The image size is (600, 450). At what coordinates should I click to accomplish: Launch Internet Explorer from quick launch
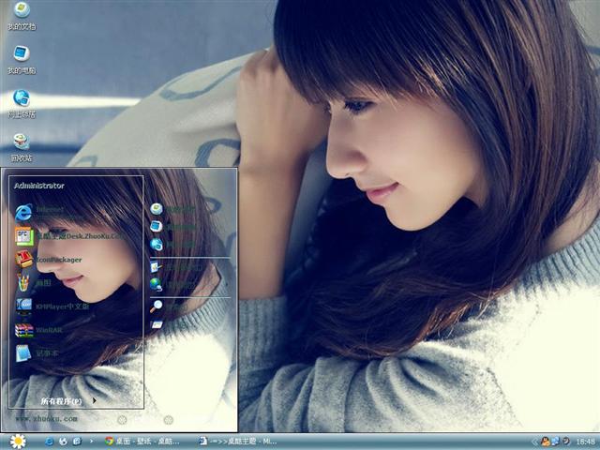49,442
